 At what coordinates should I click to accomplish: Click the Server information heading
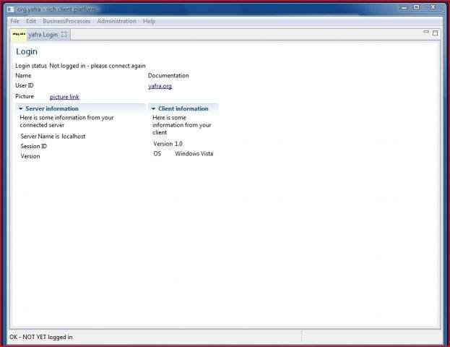[52, 108]
